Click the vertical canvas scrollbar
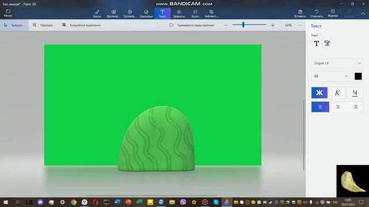 click(304, 135)
